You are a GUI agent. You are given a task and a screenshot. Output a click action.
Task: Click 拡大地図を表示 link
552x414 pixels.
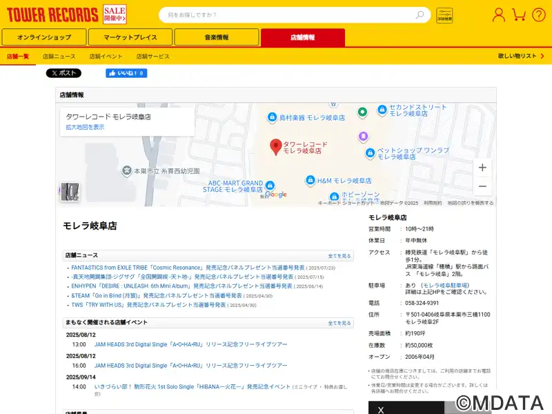click(85, 127)
